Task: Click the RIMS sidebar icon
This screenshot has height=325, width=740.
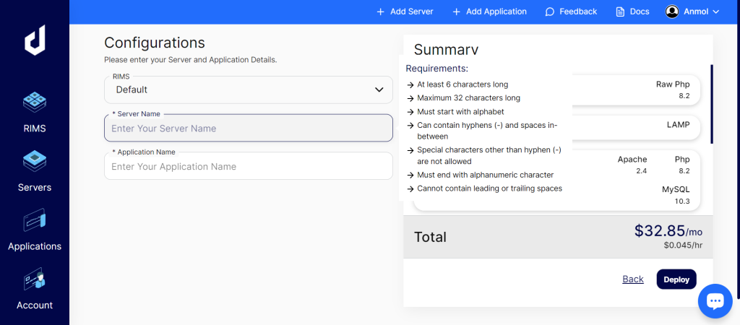Action: (35, 103)
